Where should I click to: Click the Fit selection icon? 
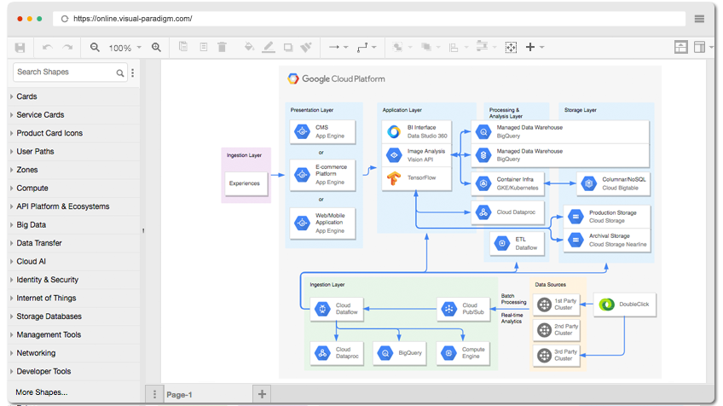511,48
